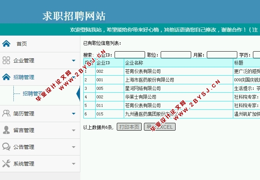Viewport: 260px width, 180px height.
Task: Expand the 留言管理 dropdown arrow
Action: [74, 130]
